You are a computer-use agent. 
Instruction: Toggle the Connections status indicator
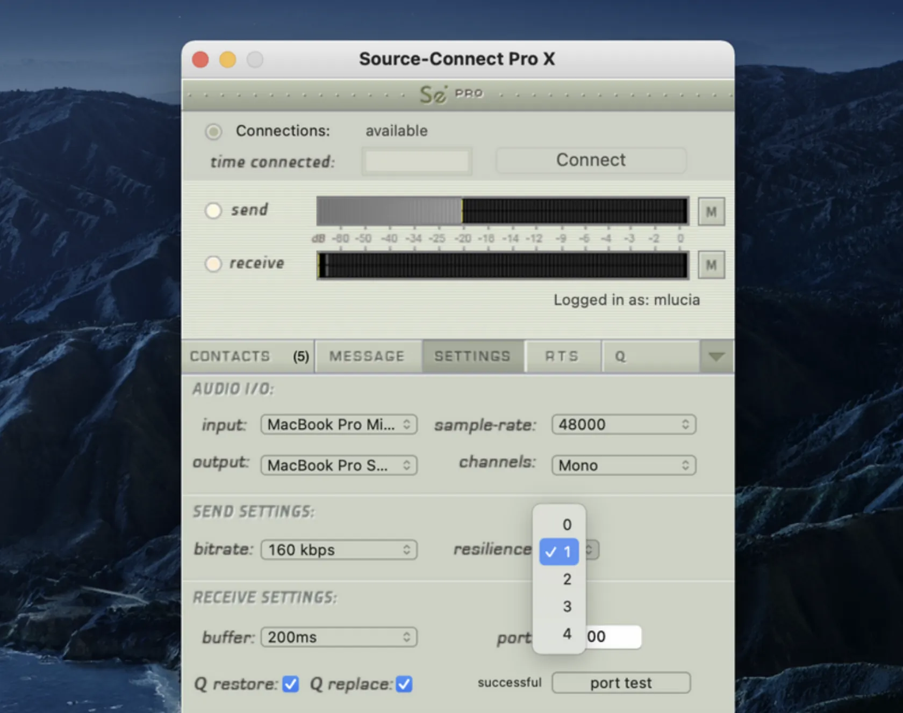(213, 131)
